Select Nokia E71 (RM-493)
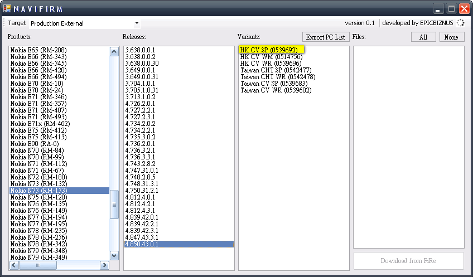473x277 pixels. click(x=38, y=117)
